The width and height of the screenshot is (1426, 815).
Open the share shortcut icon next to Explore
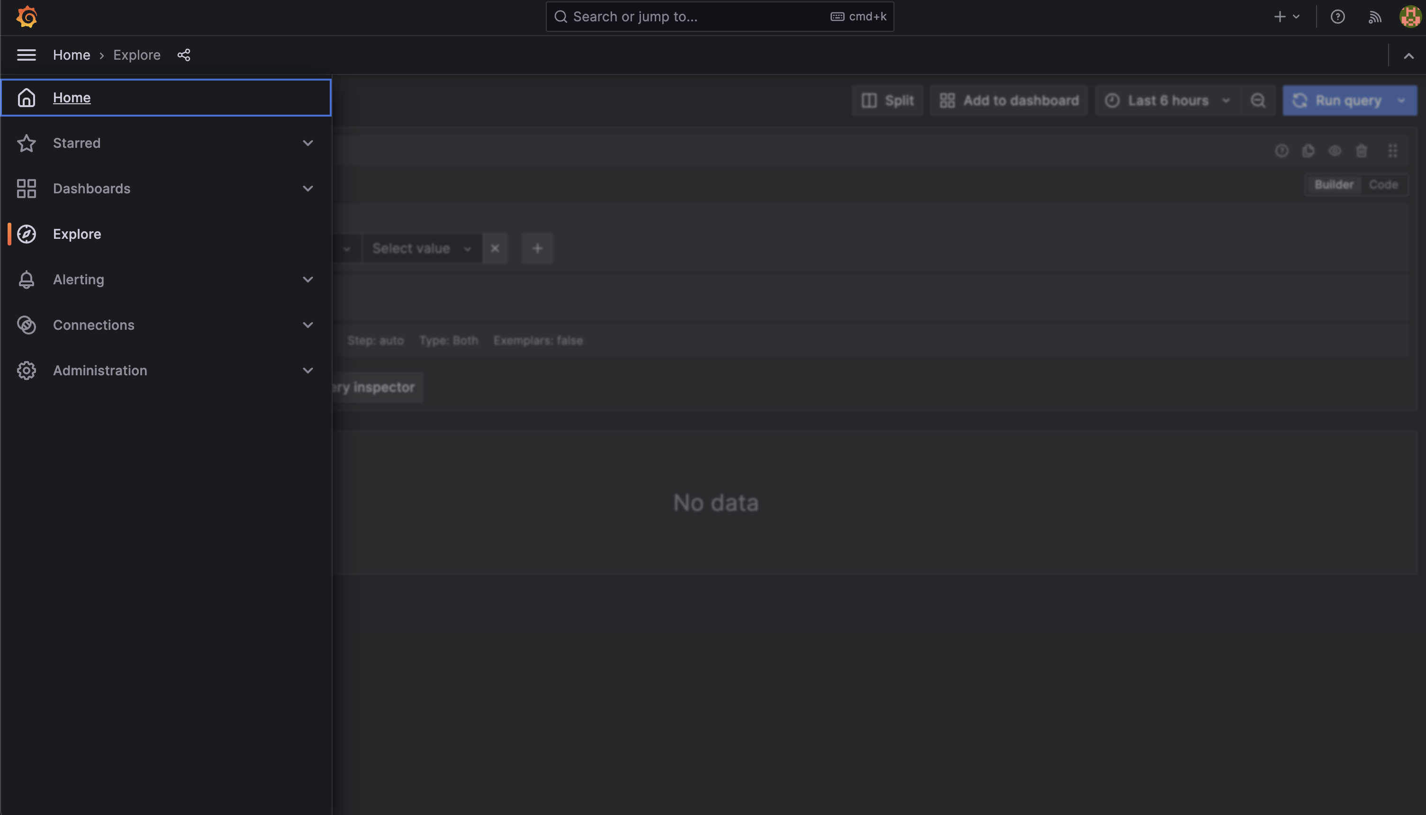click(184, 55)
